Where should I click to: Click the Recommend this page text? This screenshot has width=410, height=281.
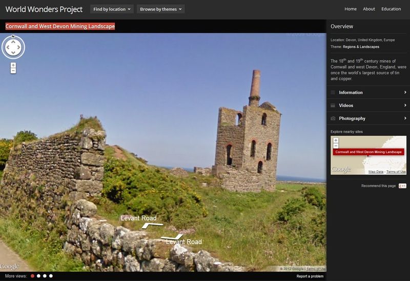378,186
